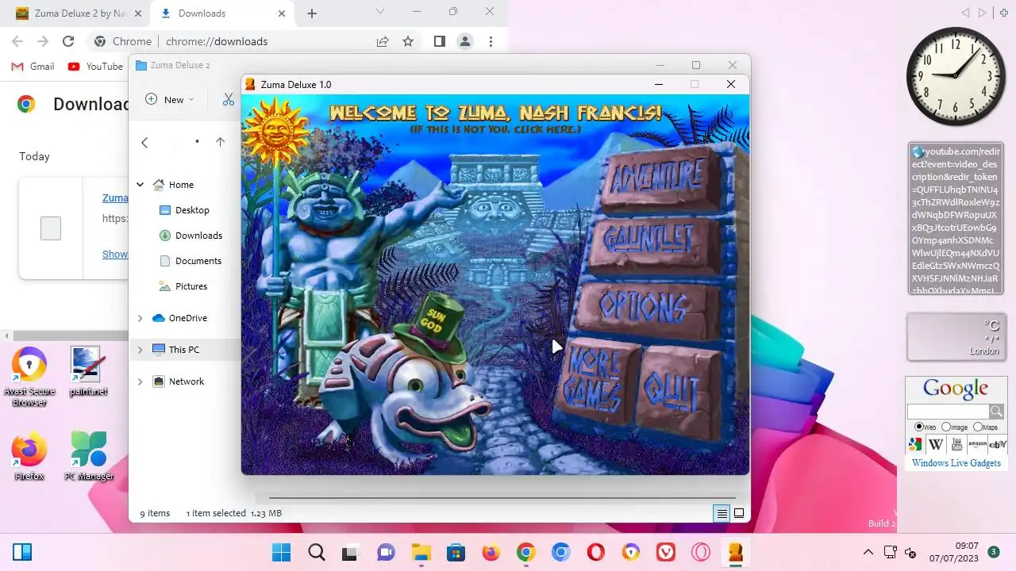Launch Vivaldi from the taskbar
Viewport: 1016px width, 571px height.
[x=665, y=552]
